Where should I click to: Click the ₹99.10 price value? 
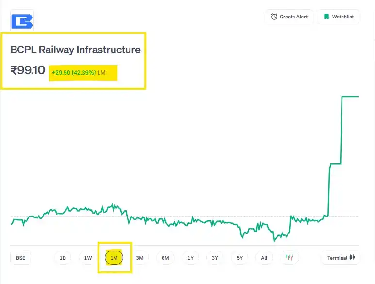click(28, 70)
